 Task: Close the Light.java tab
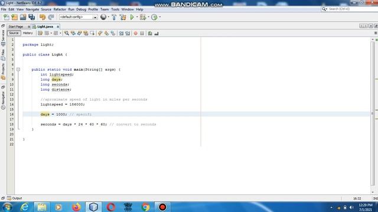click(58, 26)
